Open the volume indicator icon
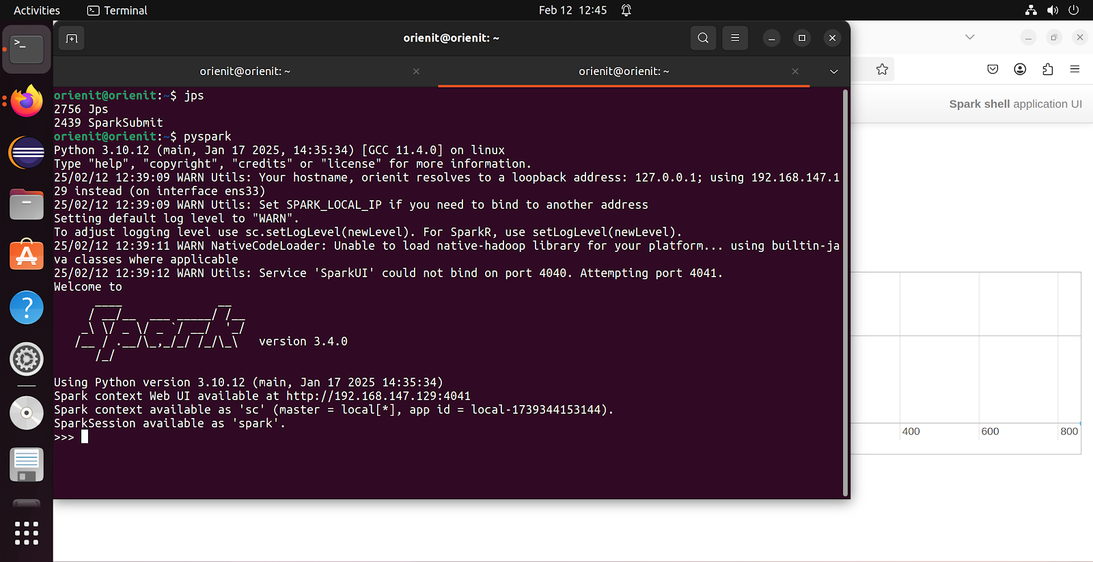Screen dimensions: 1093x562 coord(1053,10)
